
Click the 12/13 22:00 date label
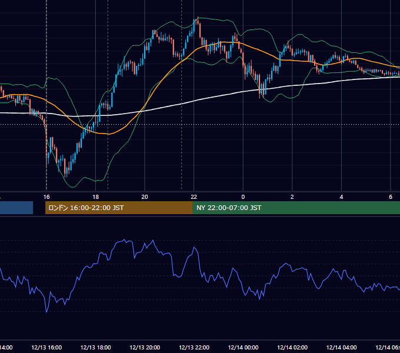194,347
